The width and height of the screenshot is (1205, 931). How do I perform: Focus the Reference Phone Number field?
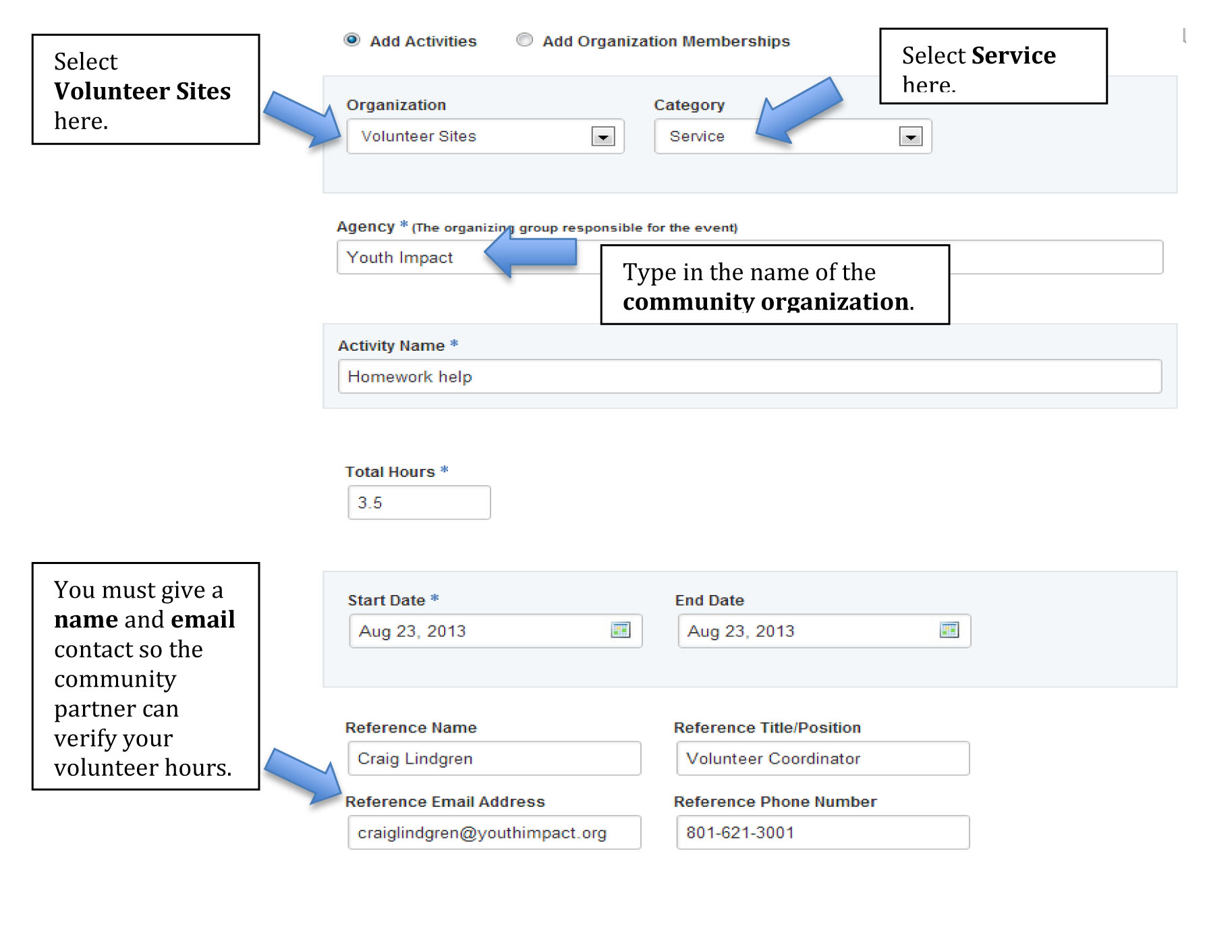tap(822, 833)
